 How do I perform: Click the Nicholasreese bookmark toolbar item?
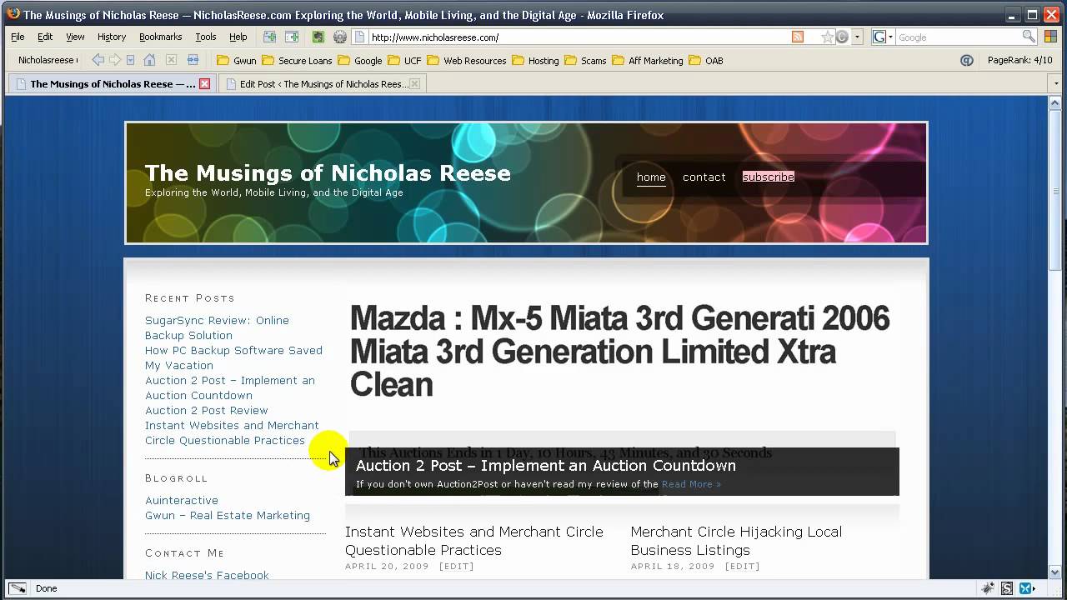(x=48, y=60)
